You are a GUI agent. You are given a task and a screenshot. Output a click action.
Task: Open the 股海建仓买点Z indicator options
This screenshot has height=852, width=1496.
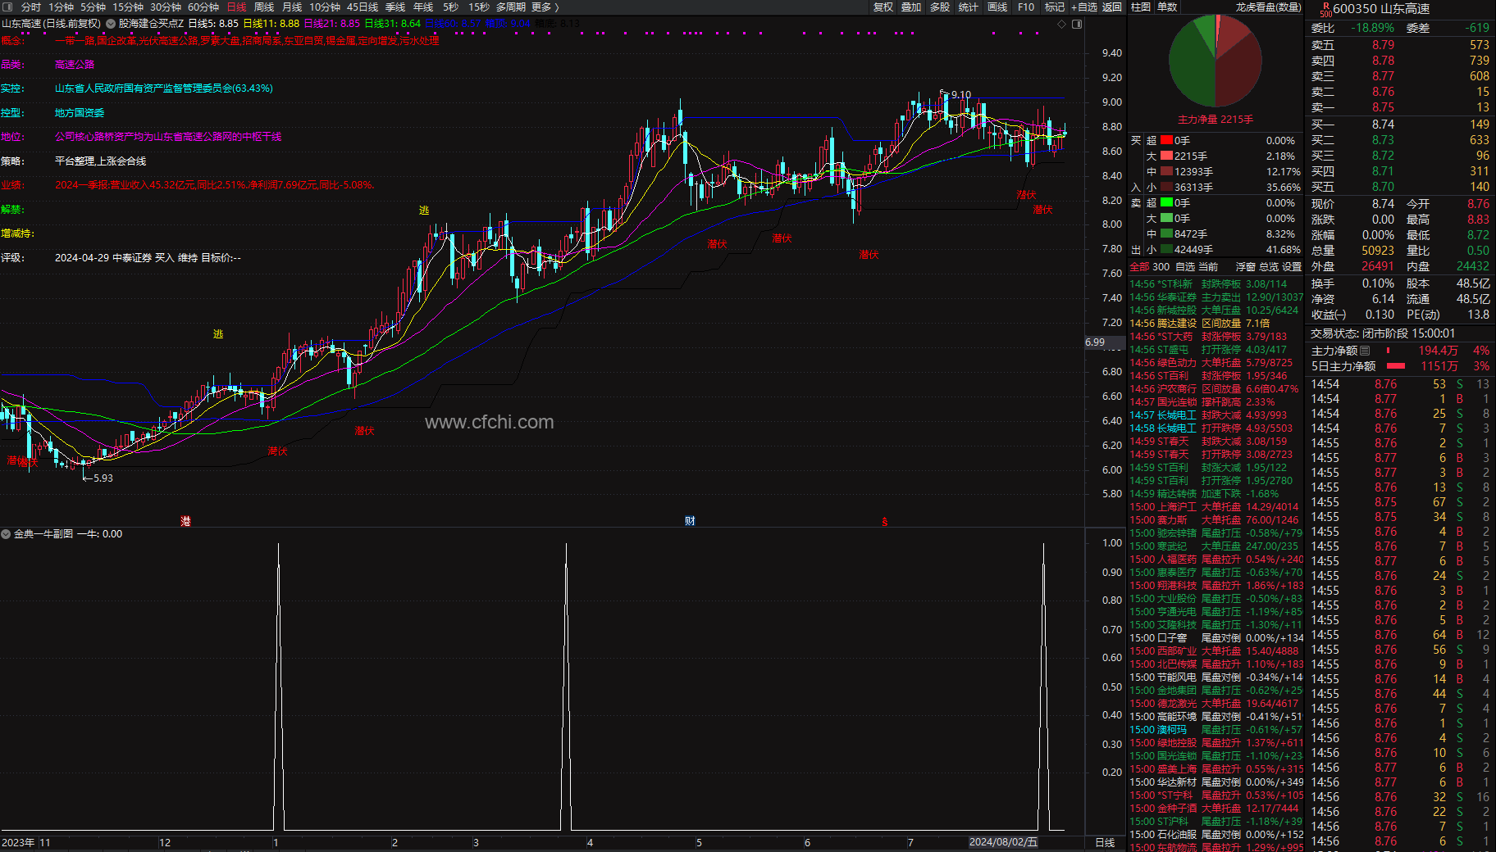coord(111,24)
